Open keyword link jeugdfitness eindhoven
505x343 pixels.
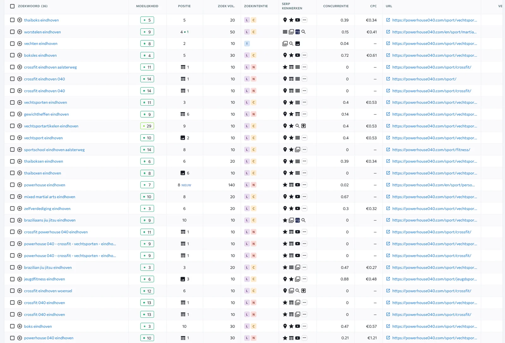pyautogui.click(x=45, y=279)
